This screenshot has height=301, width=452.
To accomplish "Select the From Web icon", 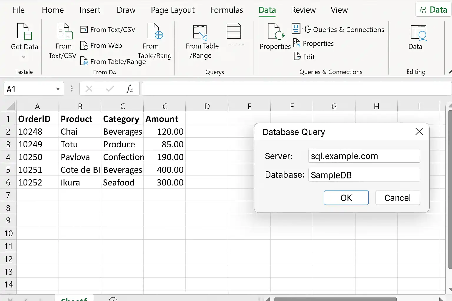I will (84, 46).
